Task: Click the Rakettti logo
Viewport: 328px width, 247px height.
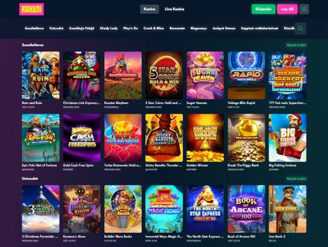Action: [x=32, y=9]
